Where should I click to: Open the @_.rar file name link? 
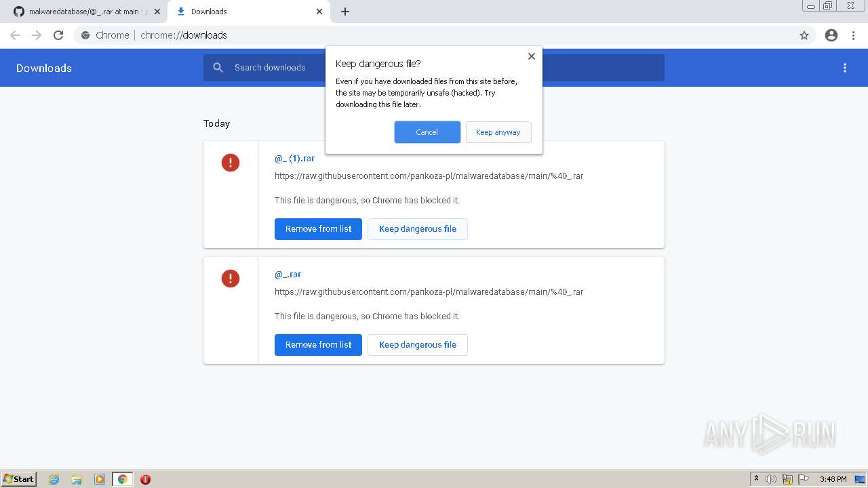coord(288,274)
